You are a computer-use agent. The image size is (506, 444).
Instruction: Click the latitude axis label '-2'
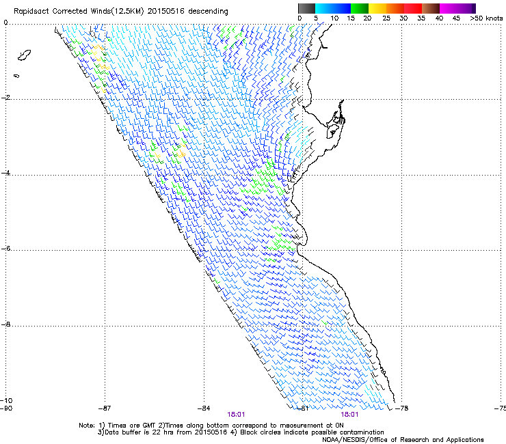tap(6, 98)
